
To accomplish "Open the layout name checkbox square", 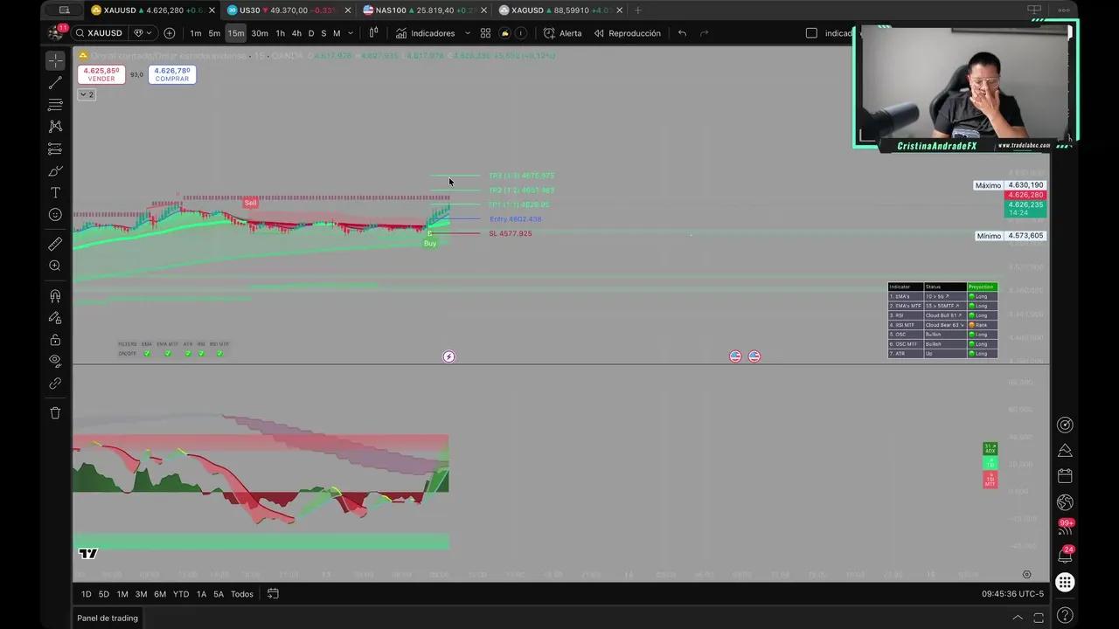I will tap(811, 33).
